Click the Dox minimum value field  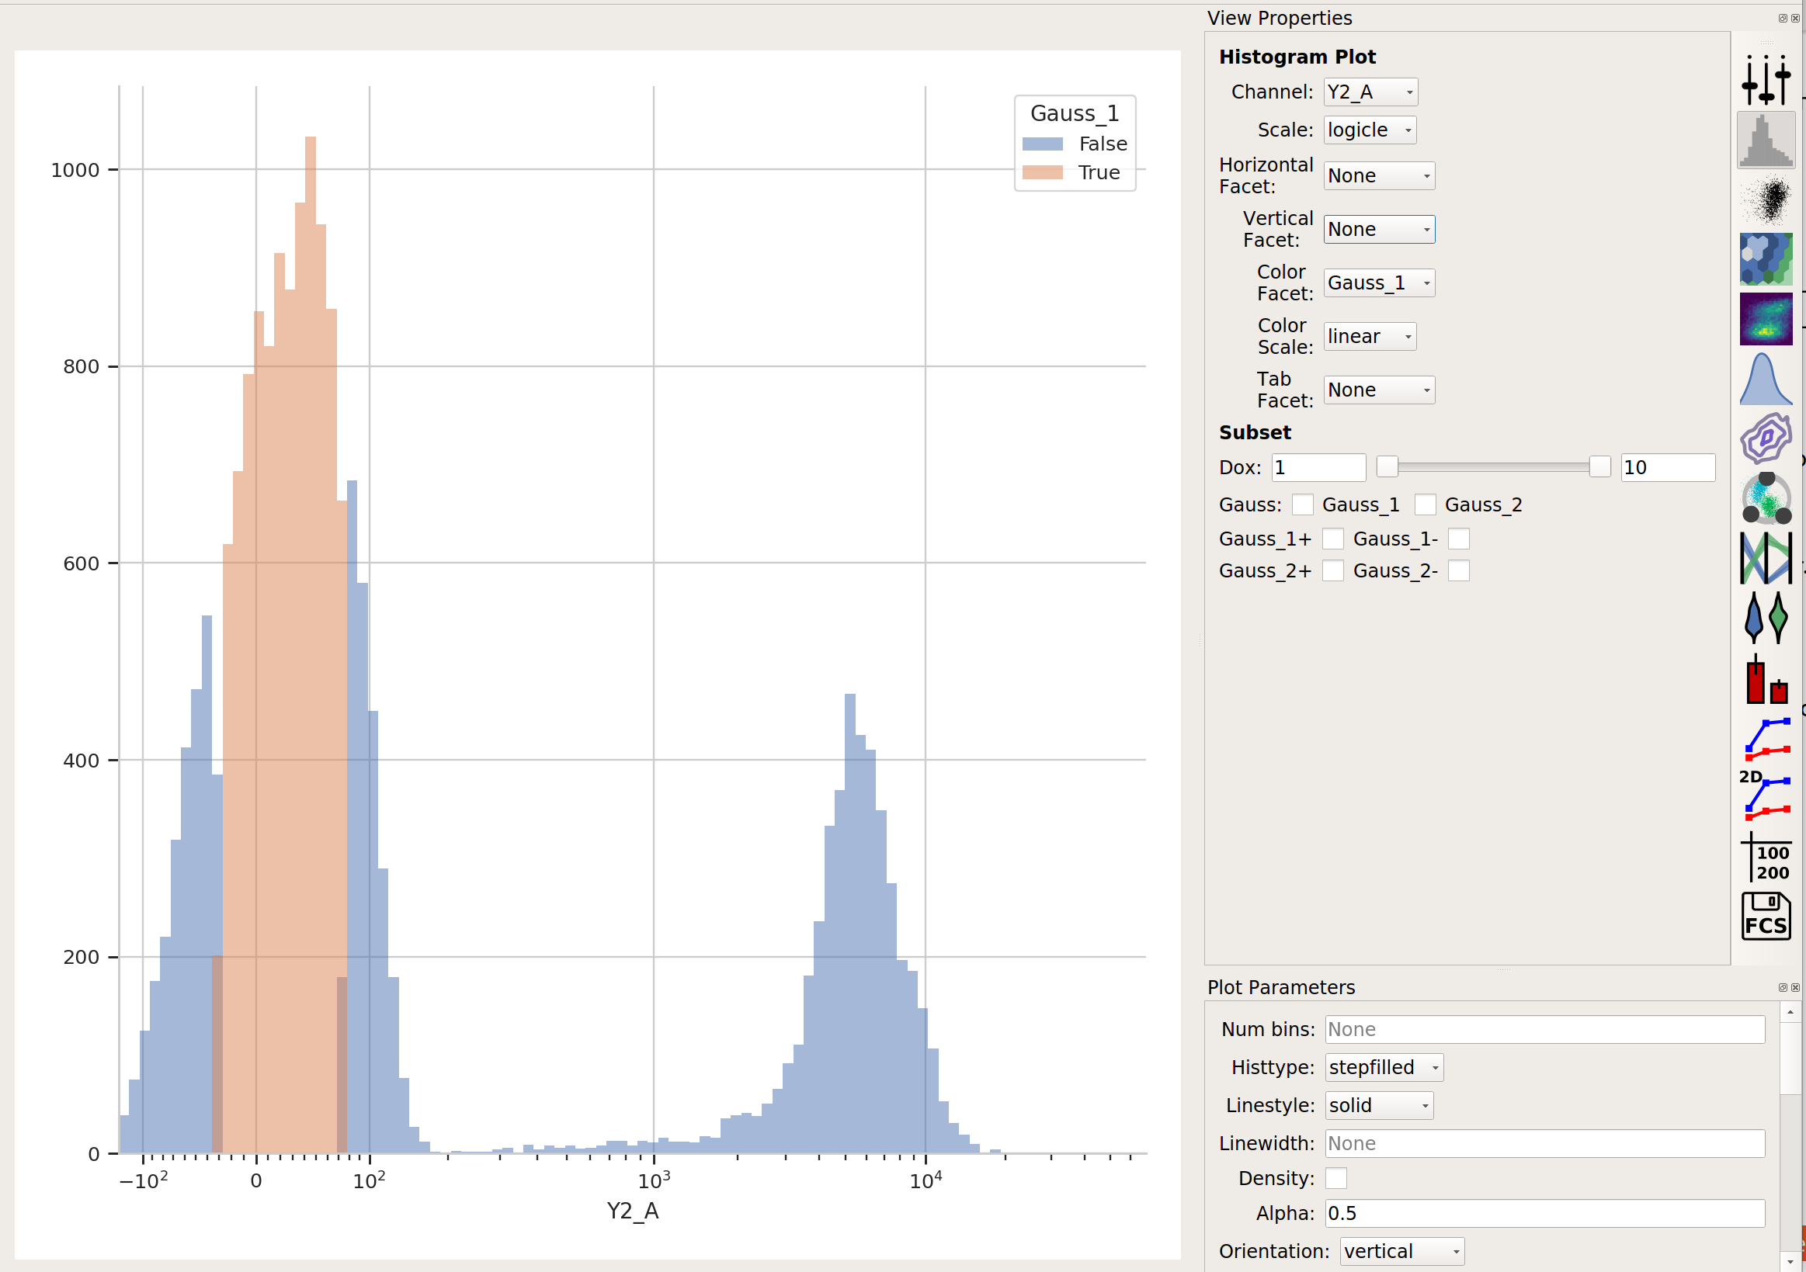(x=1318, y=468)
